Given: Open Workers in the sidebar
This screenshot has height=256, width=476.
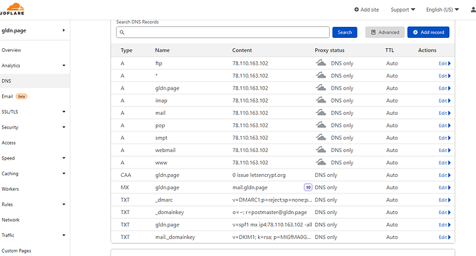Looking at the screenshot, I should pos(10,189).
